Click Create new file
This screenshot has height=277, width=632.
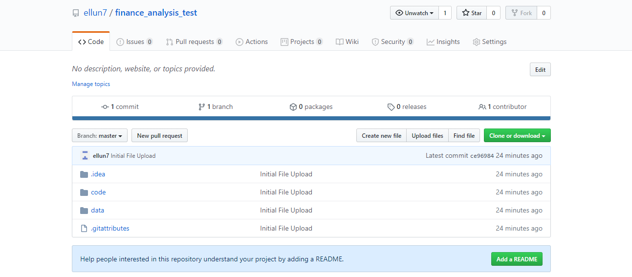coord(381,136)
